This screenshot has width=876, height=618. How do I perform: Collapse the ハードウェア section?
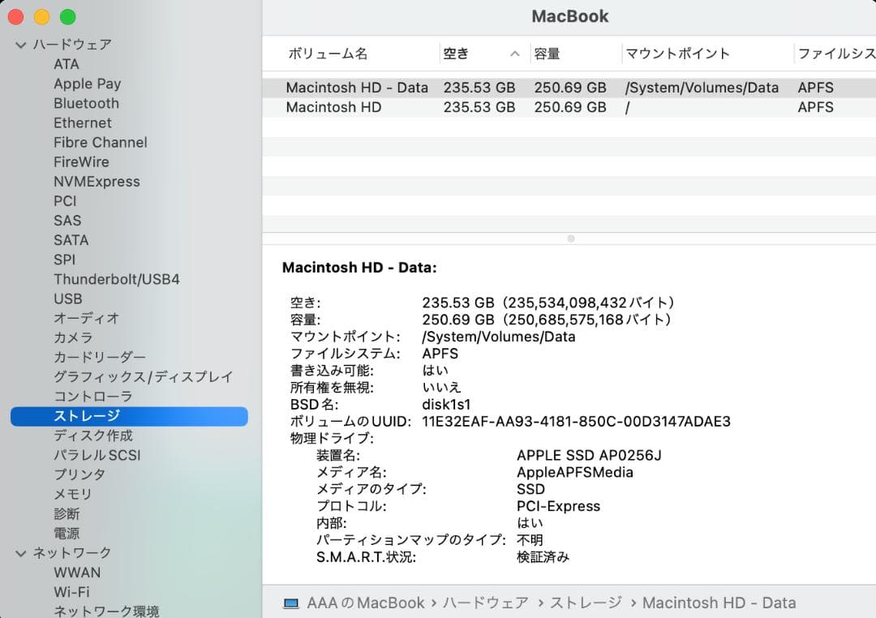pos(19,45)
